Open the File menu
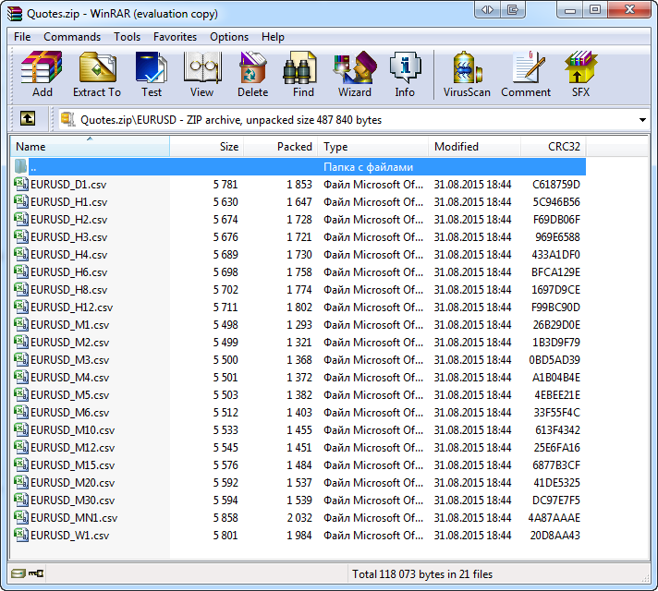This screenshot has width=658, height=591. point(22,37)
